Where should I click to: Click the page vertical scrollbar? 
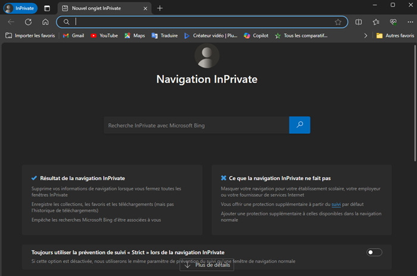point(415,103)
